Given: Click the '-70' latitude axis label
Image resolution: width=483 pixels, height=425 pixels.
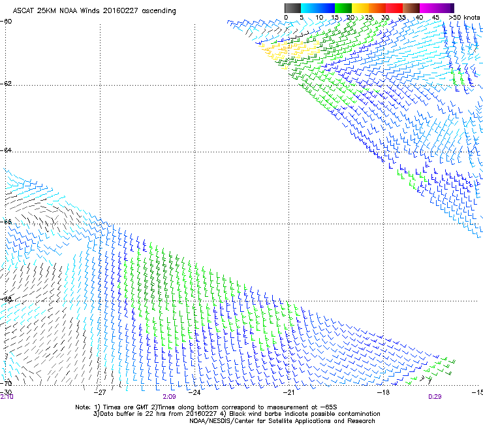Looking at the screenshot, I should coord(6,383).
